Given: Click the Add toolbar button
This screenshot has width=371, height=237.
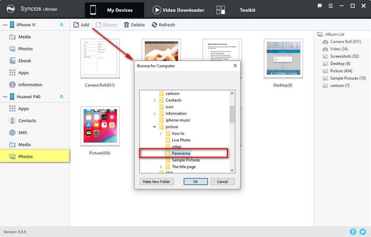Looking at the screenshot, I should pos(81,24).
